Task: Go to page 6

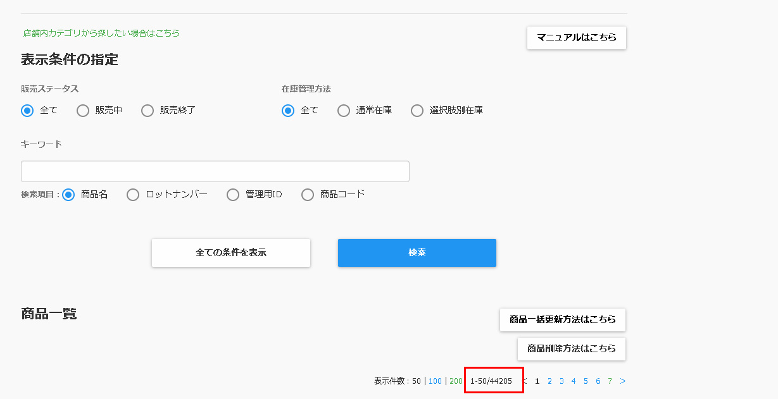Action: tap(598, 381)
